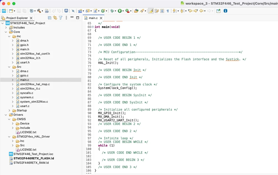This screenshot has height=175, width=278.
Task: Click the green Run button
Action: click(120, 11)
